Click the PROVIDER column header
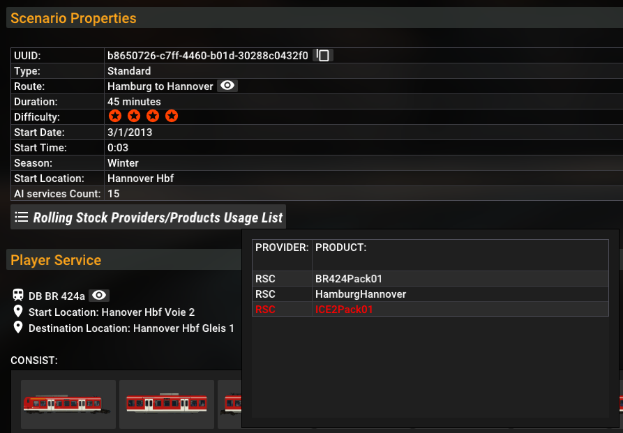 (282, 248)
